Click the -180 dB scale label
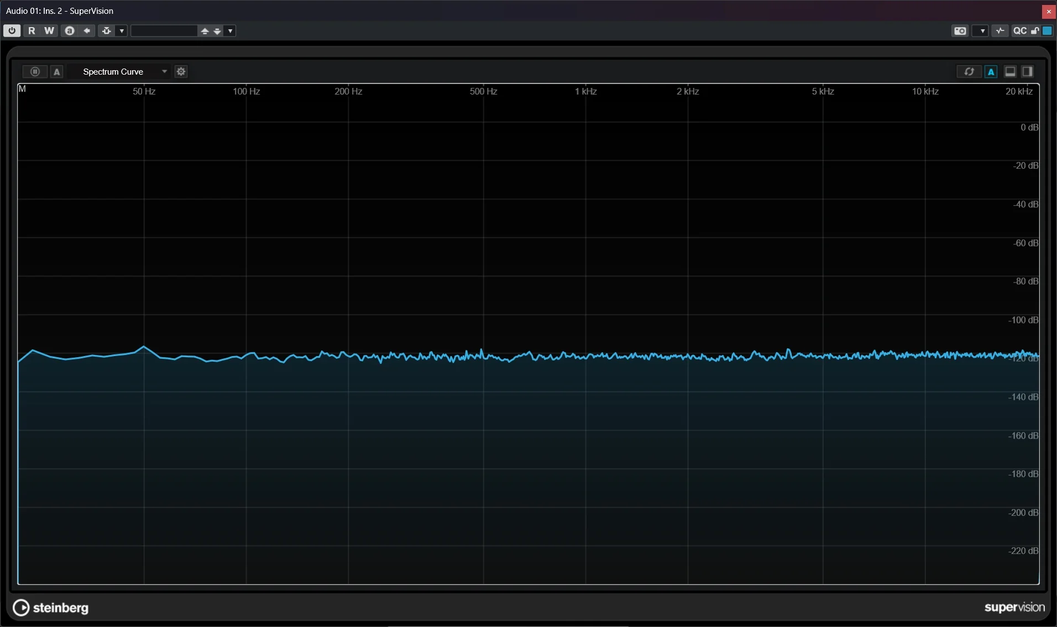 click(1023, 474)
